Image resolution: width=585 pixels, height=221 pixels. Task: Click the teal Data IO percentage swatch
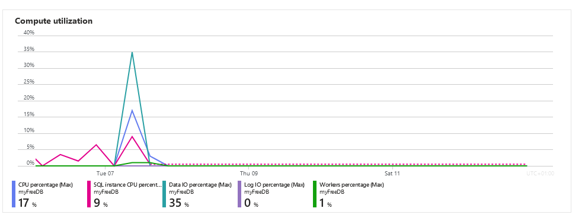click(164, 194)
